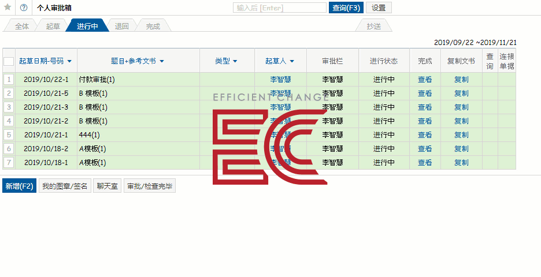The width and height of the screenshot is (541, 277).
Task: Open document titled 付款审批(1)
Action: click(97, 80)
